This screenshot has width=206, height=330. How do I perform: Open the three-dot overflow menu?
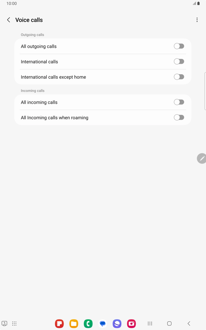pyautogui.click(x=197, y=20)
